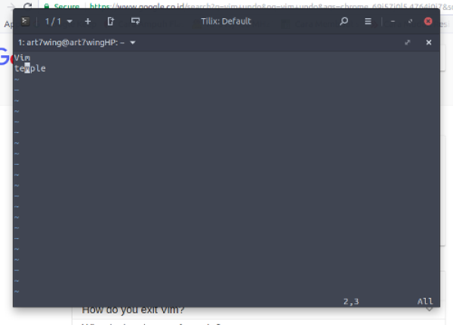Open the 1 / 1 session switcher dropdown

[x=58, y=21]
